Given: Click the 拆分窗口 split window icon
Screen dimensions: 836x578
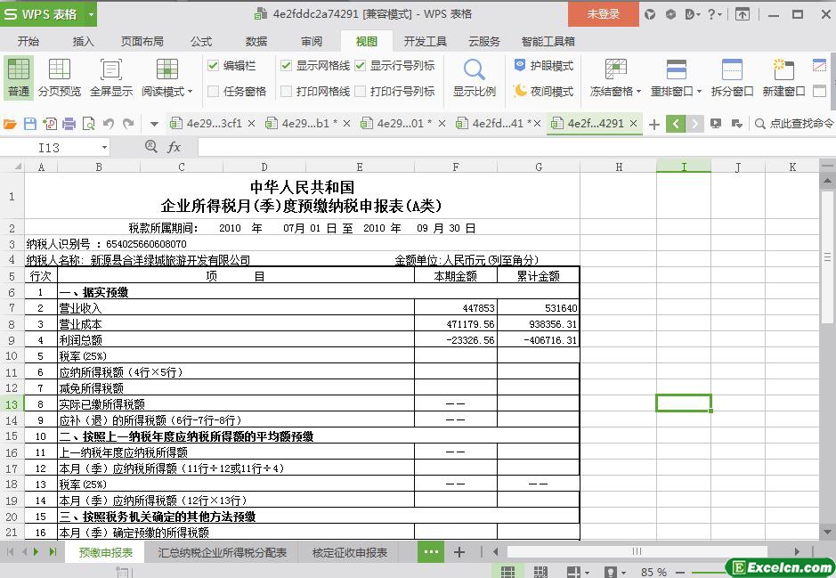Looking at the screenshot, I should 732,71.
